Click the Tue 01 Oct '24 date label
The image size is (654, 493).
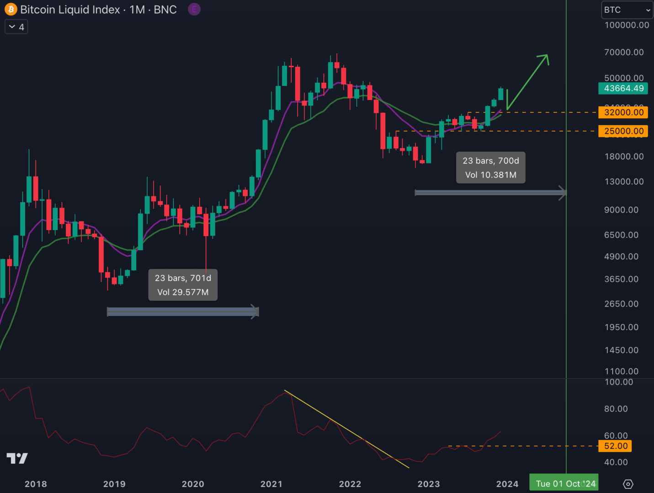coord(565,483)
